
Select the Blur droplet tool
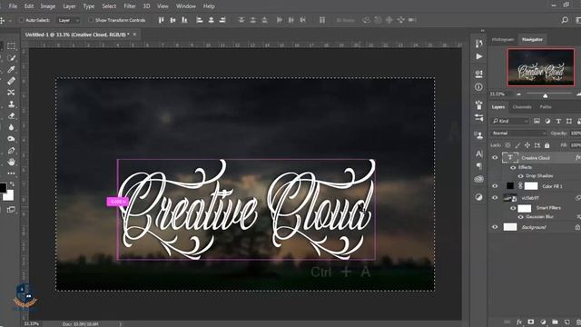11,127
